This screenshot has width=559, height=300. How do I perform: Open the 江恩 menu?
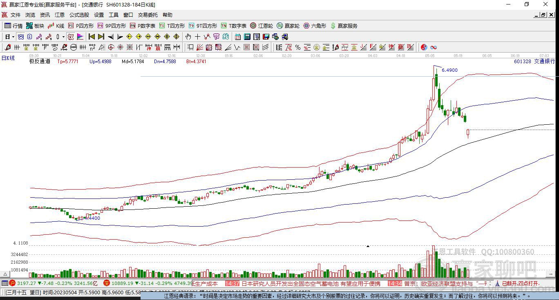60,15
